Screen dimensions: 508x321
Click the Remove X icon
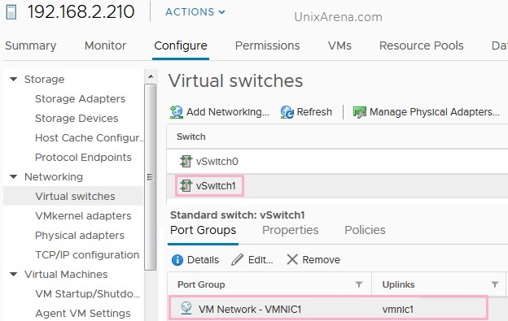[292, 259]
